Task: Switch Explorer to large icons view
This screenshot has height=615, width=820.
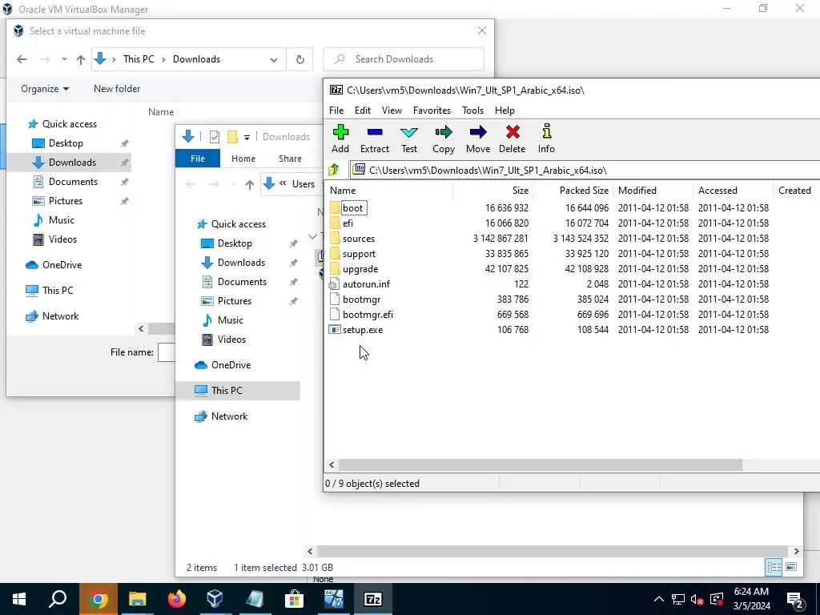Action: pos(791,567)
